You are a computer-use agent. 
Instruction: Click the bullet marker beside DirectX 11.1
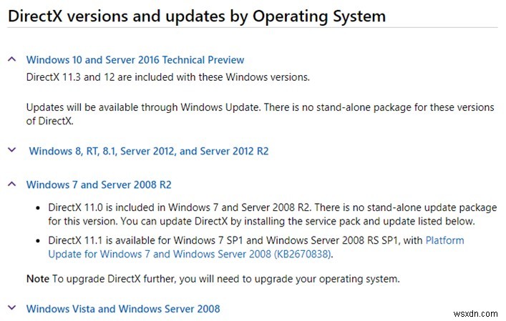[x=39, y=240]
